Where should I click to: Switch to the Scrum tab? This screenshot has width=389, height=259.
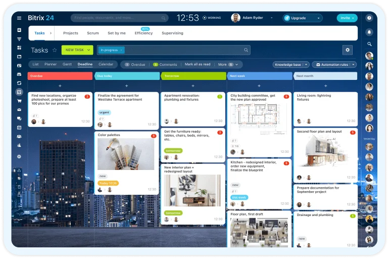click(x=92, y=33)
